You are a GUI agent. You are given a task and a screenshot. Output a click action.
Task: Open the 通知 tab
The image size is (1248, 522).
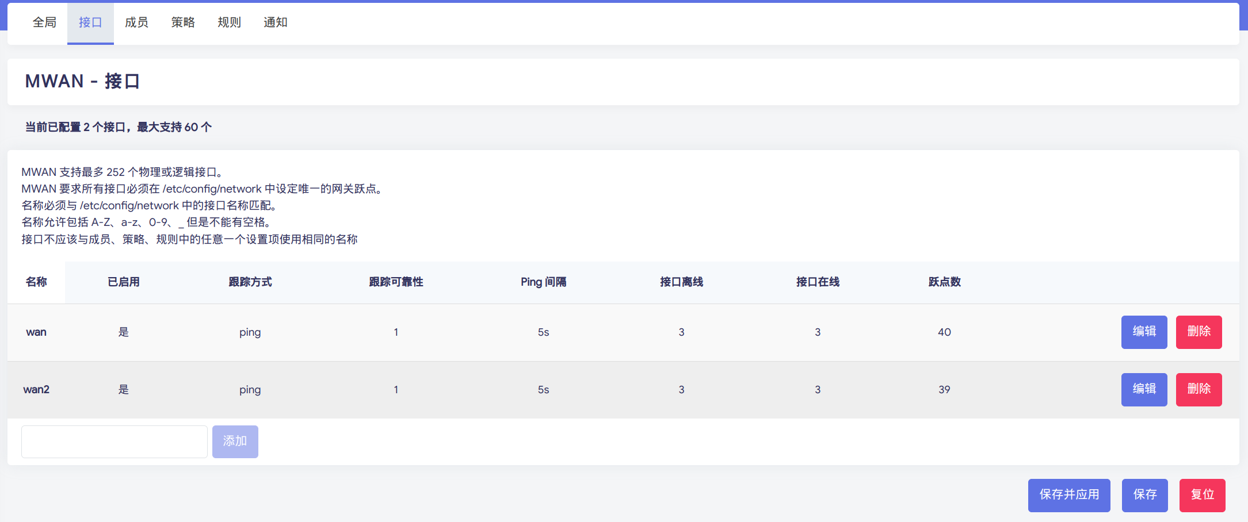(x=275, y=22)
